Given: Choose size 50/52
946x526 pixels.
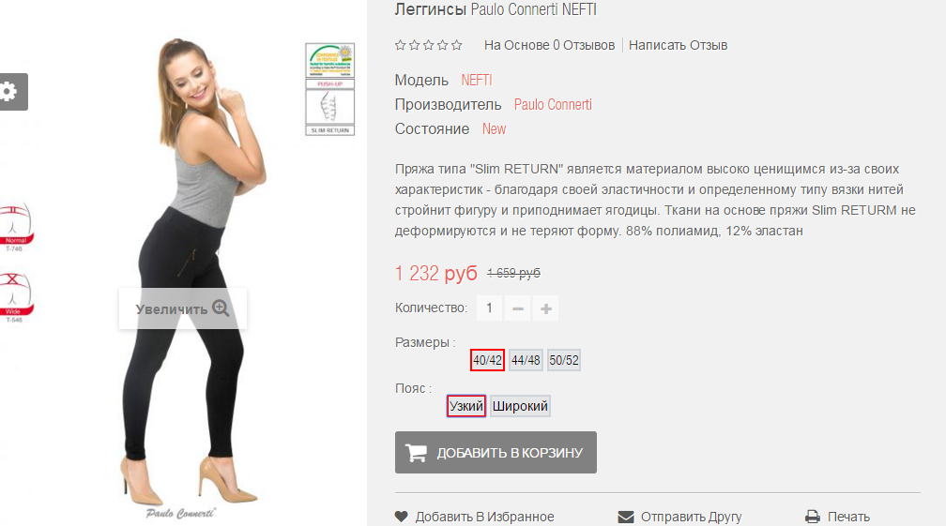Looking at the screenshot, I should [x=563, y=360].
